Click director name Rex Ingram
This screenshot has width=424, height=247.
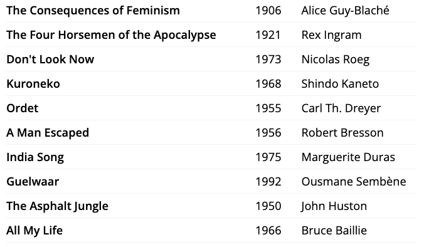pos(332,35)
